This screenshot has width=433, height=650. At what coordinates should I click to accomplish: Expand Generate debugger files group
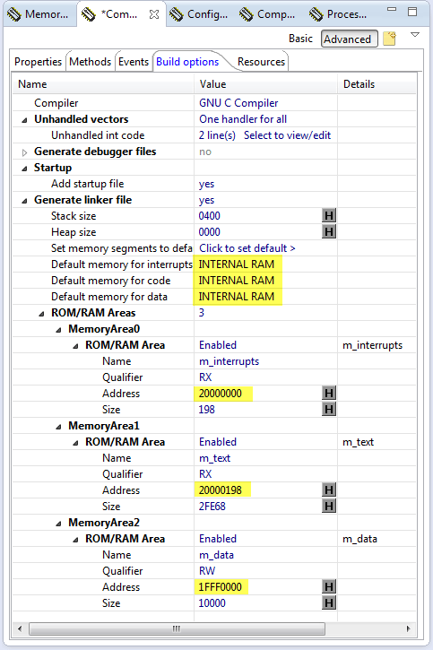coord(24,152)
